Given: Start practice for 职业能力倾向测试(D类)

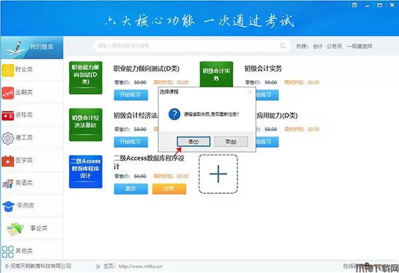Looking at the screenshot, I should point(131,95).
